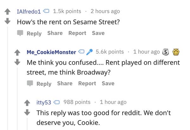Click the microphone flair on Me_CookieMonster
This screenshot has width=190, height=130.
[x=90, y=52]
